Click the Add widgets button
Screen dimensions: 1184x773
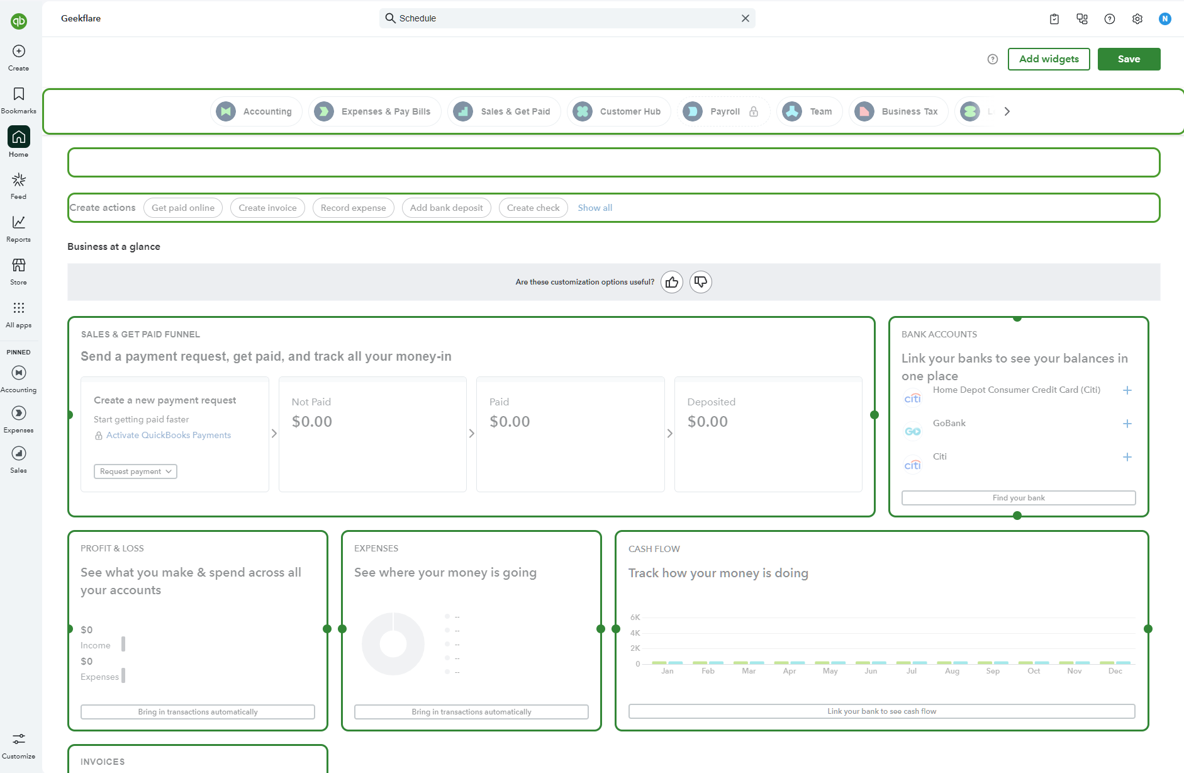1049,59
